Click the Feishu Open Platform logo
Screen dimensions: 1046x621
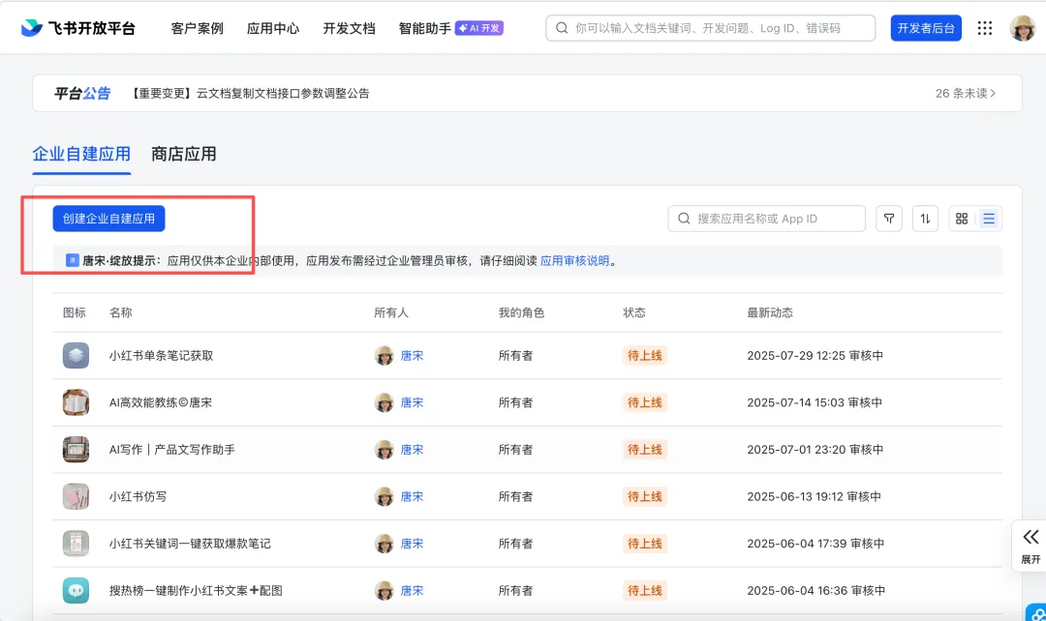coord(78,28)
